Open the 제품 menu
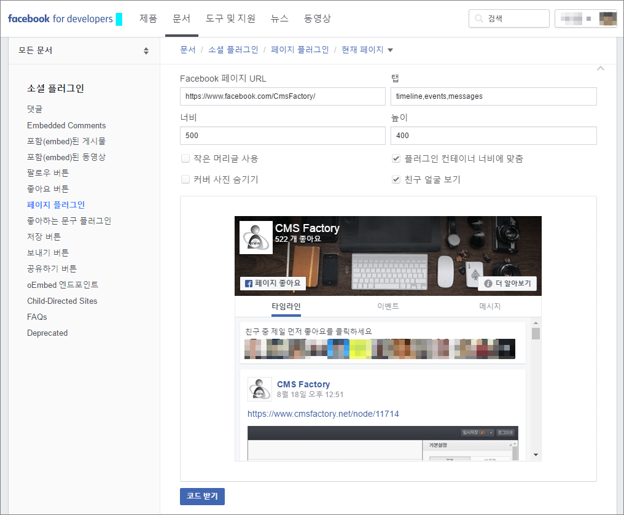The image size is (624, 515). point(148,18)
